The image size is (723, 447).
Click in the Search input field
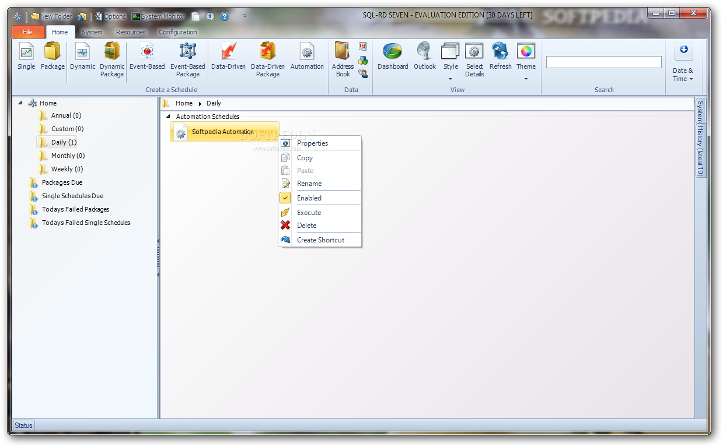click(603, 62)
